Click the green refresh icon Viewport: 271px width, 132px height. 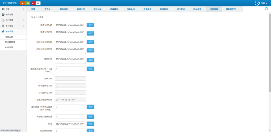coord(266,9)
